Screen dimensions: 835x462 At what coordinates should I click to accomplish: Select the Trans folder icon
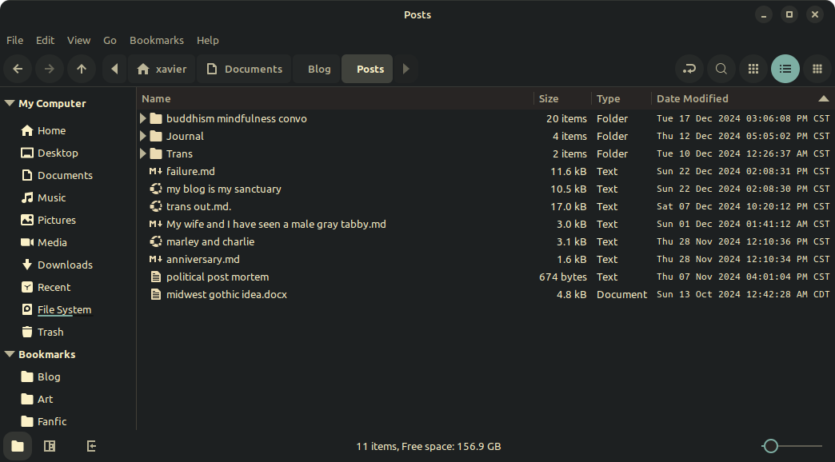pyautogui.click(x=155, y=153)
